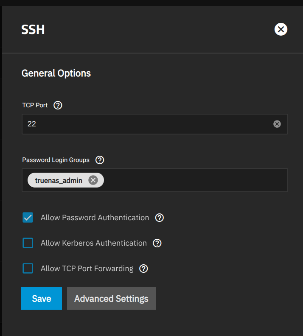Remove the truenas_admin group chip
This screenshot has height=336, width=303.
(x=93, y=180)
